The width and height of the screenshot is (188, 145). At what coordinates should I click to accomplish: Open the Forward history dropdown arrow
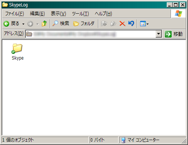click(38, 24)
